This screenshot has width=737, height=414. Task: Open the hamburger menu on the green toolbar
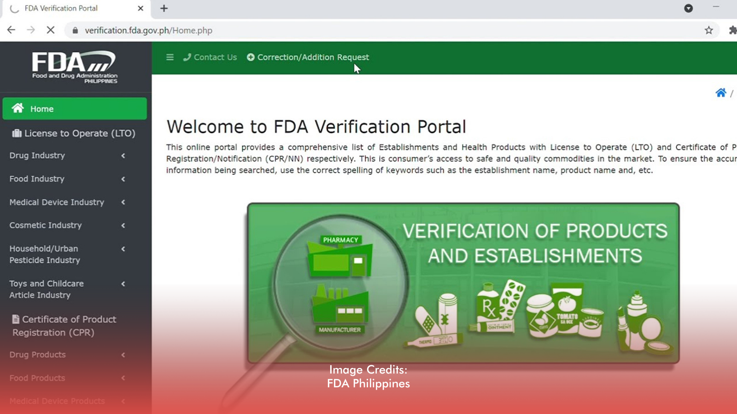click(170, 57)
